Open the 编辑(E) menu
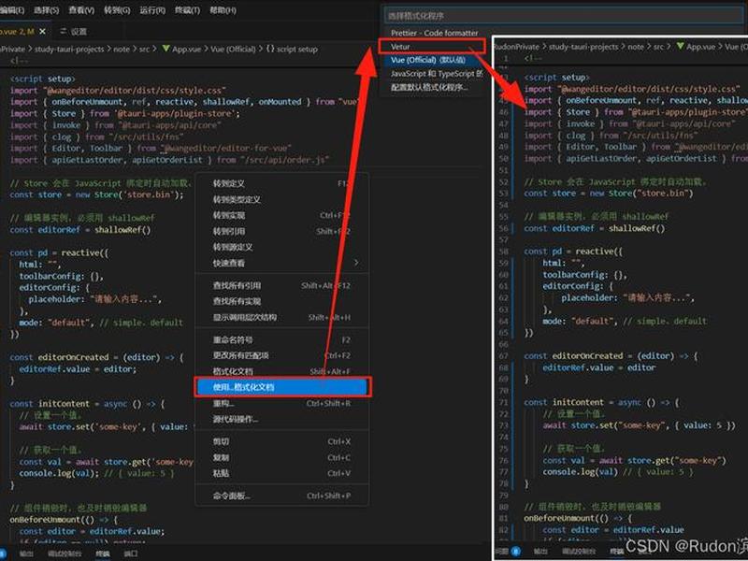The image size is (748, 561). [x=12, y=10]
